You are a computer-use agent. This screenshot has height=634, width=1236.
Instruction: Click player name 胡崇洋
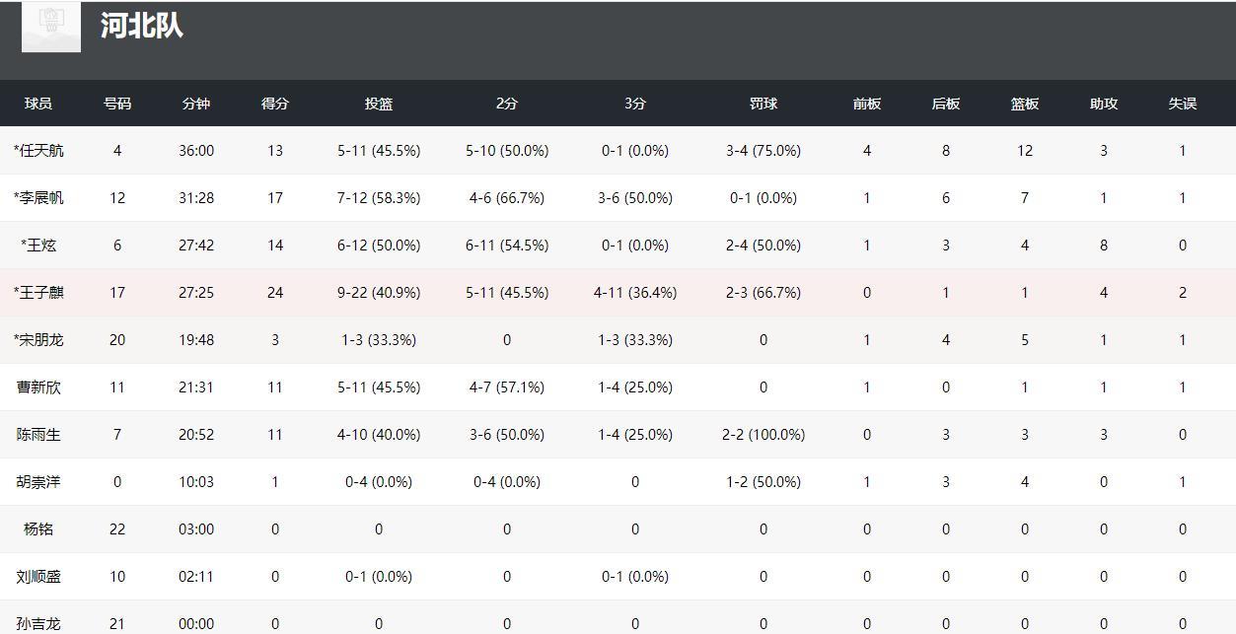point(38,482)
